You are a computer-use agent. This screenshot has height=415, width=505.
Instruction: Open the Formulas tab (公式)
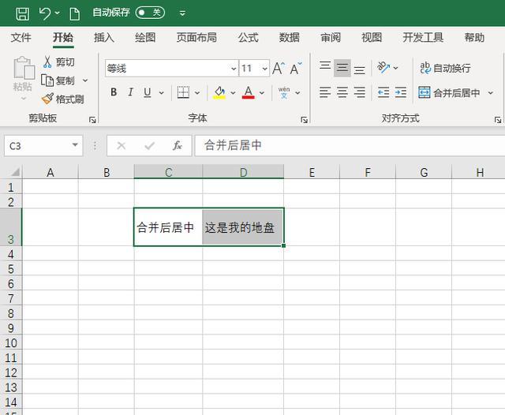(248, 38)
